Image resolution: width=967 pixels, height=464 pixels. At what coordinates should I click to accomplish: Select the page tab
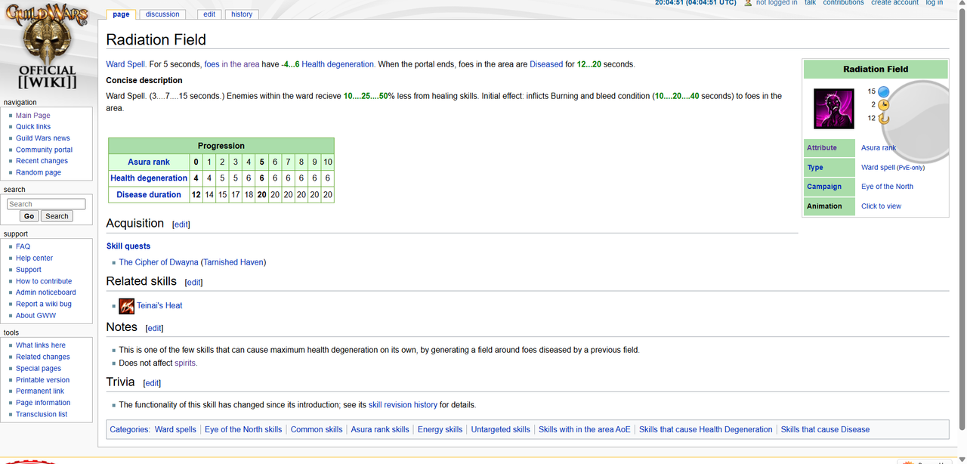[121, 14]
